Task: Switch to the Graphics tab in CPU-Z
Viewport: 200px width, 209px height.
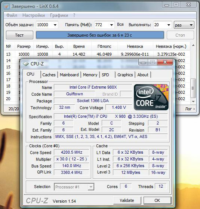Action: (125, 75)
